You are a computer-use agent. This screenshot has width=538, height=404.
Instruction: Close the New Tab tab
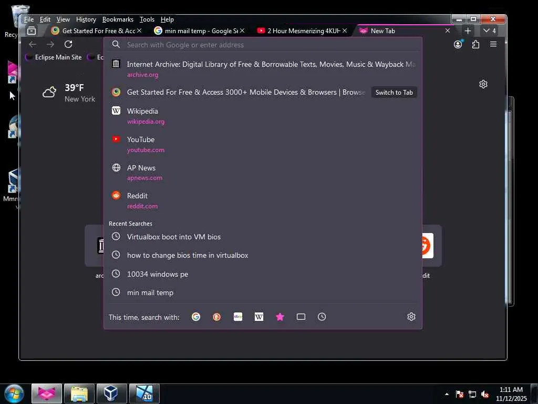448,31
